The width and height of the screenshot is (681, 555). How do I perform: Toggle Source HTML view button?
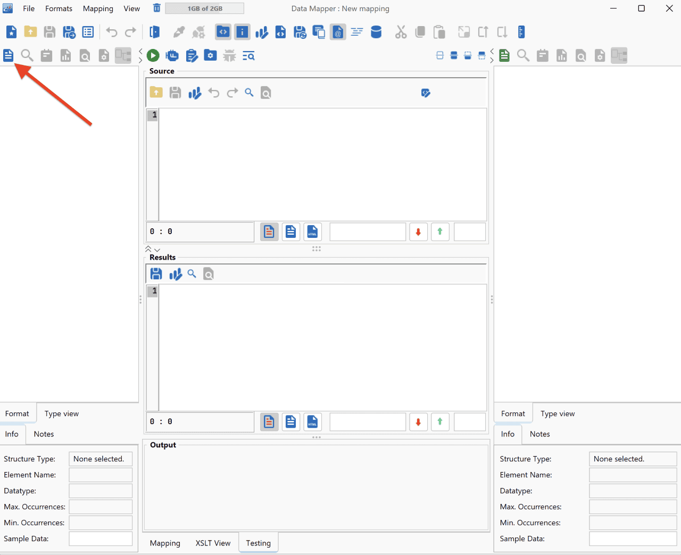(x=312, y=232)
